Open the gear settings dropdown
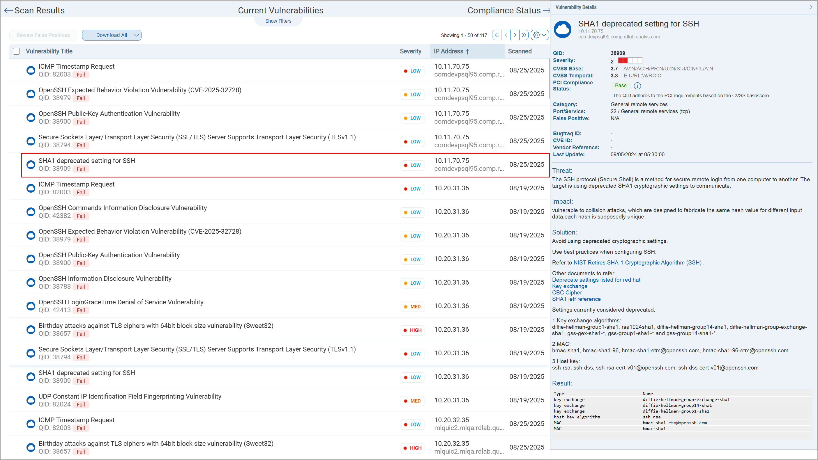This screenshot has height=460, width=818. point(540,35)
